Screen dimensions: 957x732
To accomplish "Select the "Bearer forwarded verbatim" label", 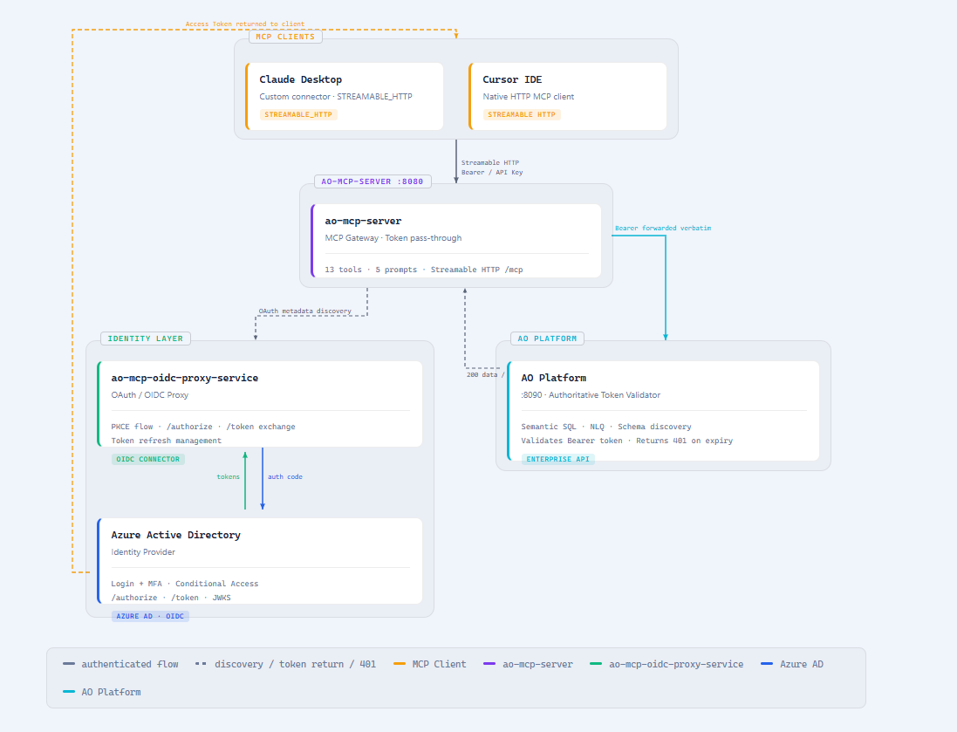I will coord(663,229).
